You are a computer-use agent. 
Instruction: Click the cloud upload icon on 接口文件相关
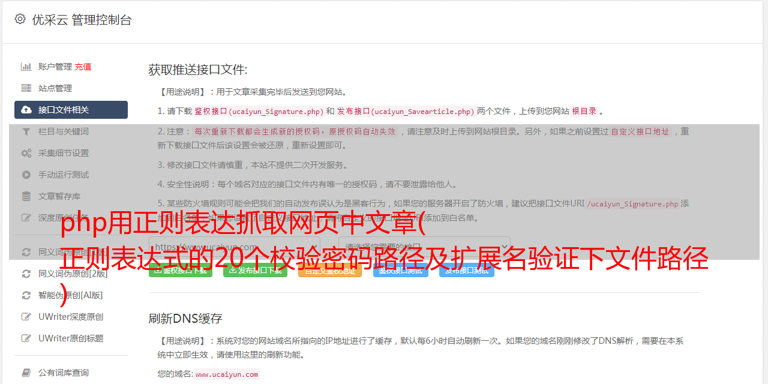[26, 110]
